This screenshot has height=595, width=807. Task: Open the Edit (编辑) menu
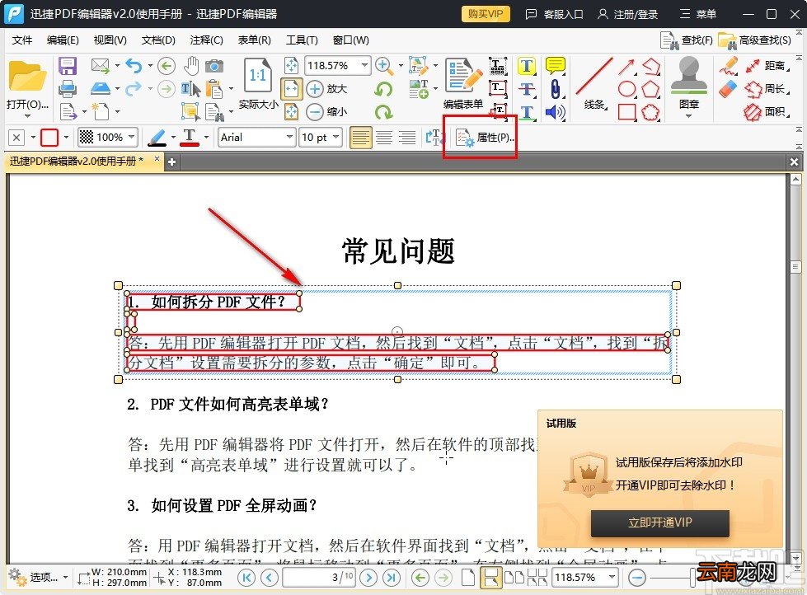click(63, 40)
